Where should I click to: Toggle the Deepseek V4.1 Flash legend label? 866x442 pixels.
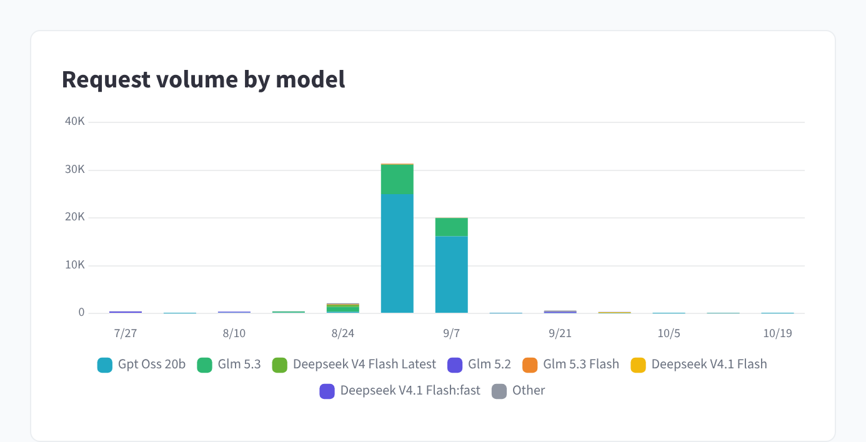click(709, 365)
